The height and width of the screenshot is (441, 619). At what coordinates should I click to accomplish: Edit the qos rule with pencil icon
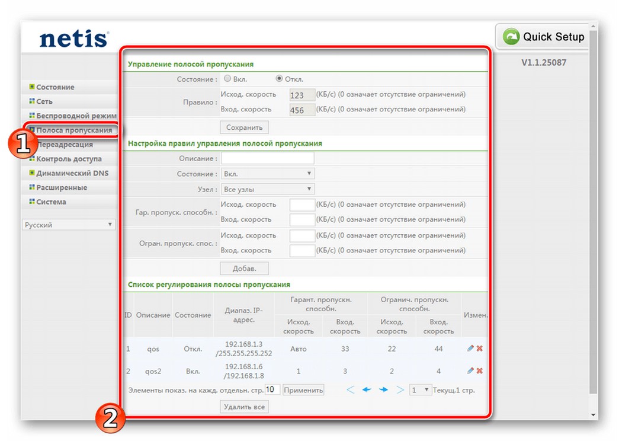tap(470, 348)
